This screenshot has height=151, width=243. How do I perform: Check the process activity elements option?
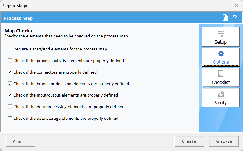10,61
